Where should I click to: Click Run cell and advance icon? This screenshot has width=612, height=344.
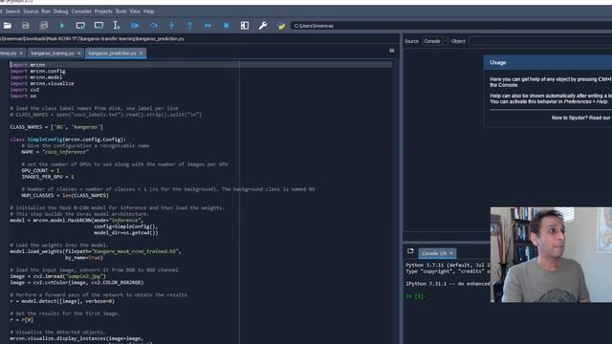(x=98, y=26)
